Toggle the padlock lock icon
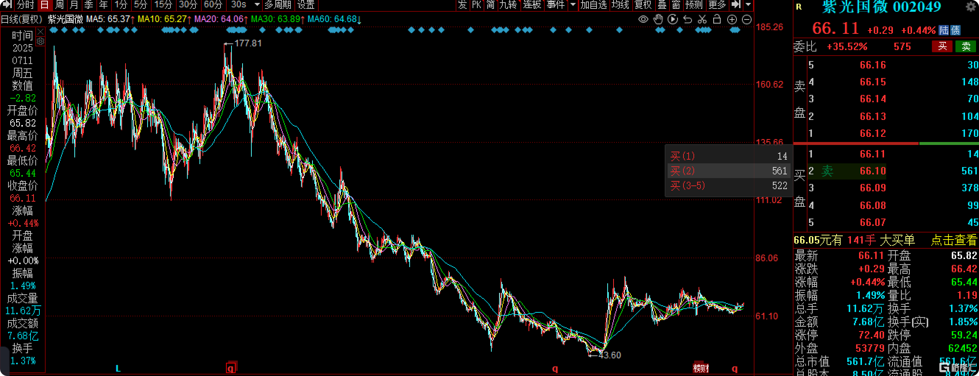Screen dimensions: 979x376 717,19
